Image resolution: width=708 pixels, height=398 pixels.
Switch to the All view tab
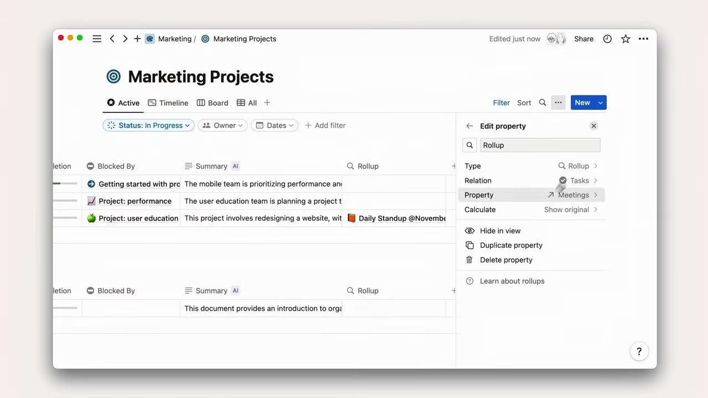(247, 103)
